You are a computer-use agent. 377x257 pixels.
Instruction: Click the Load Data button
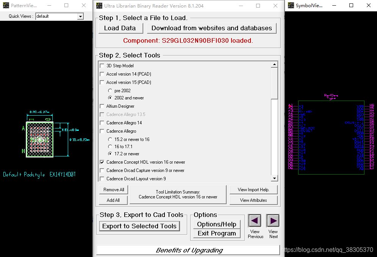120,28
